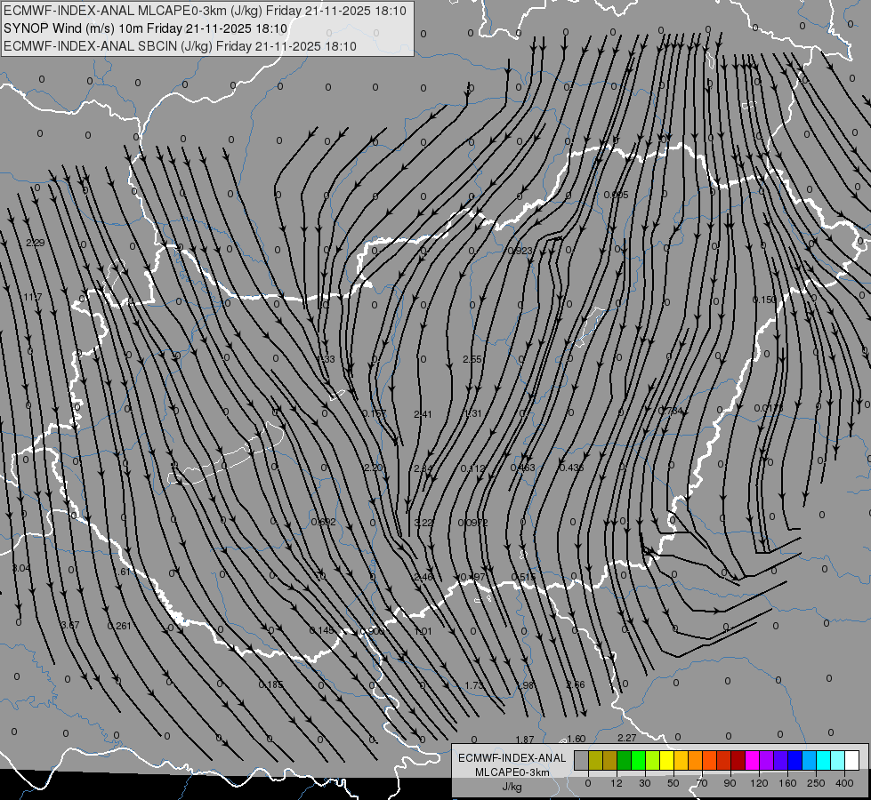Click the pure blue legend swatch
The height and width of the screenshot is (800, 871).
click(795, 760)
